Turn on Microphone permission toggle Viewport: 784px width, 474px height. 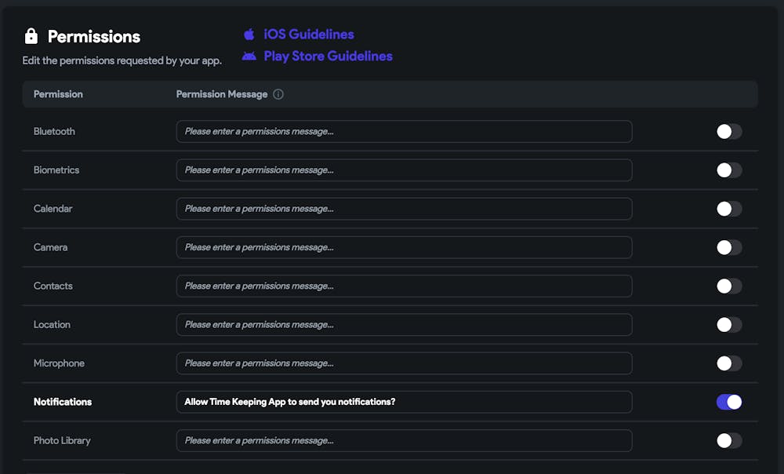click(x=729, y=363)
